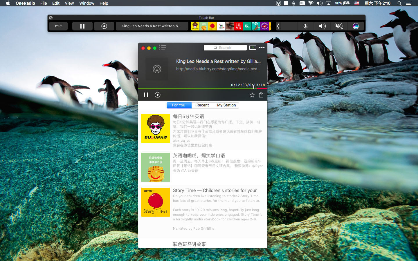Open the Help menu
This screenshot has height=261, width=418.
click(104, 3)
